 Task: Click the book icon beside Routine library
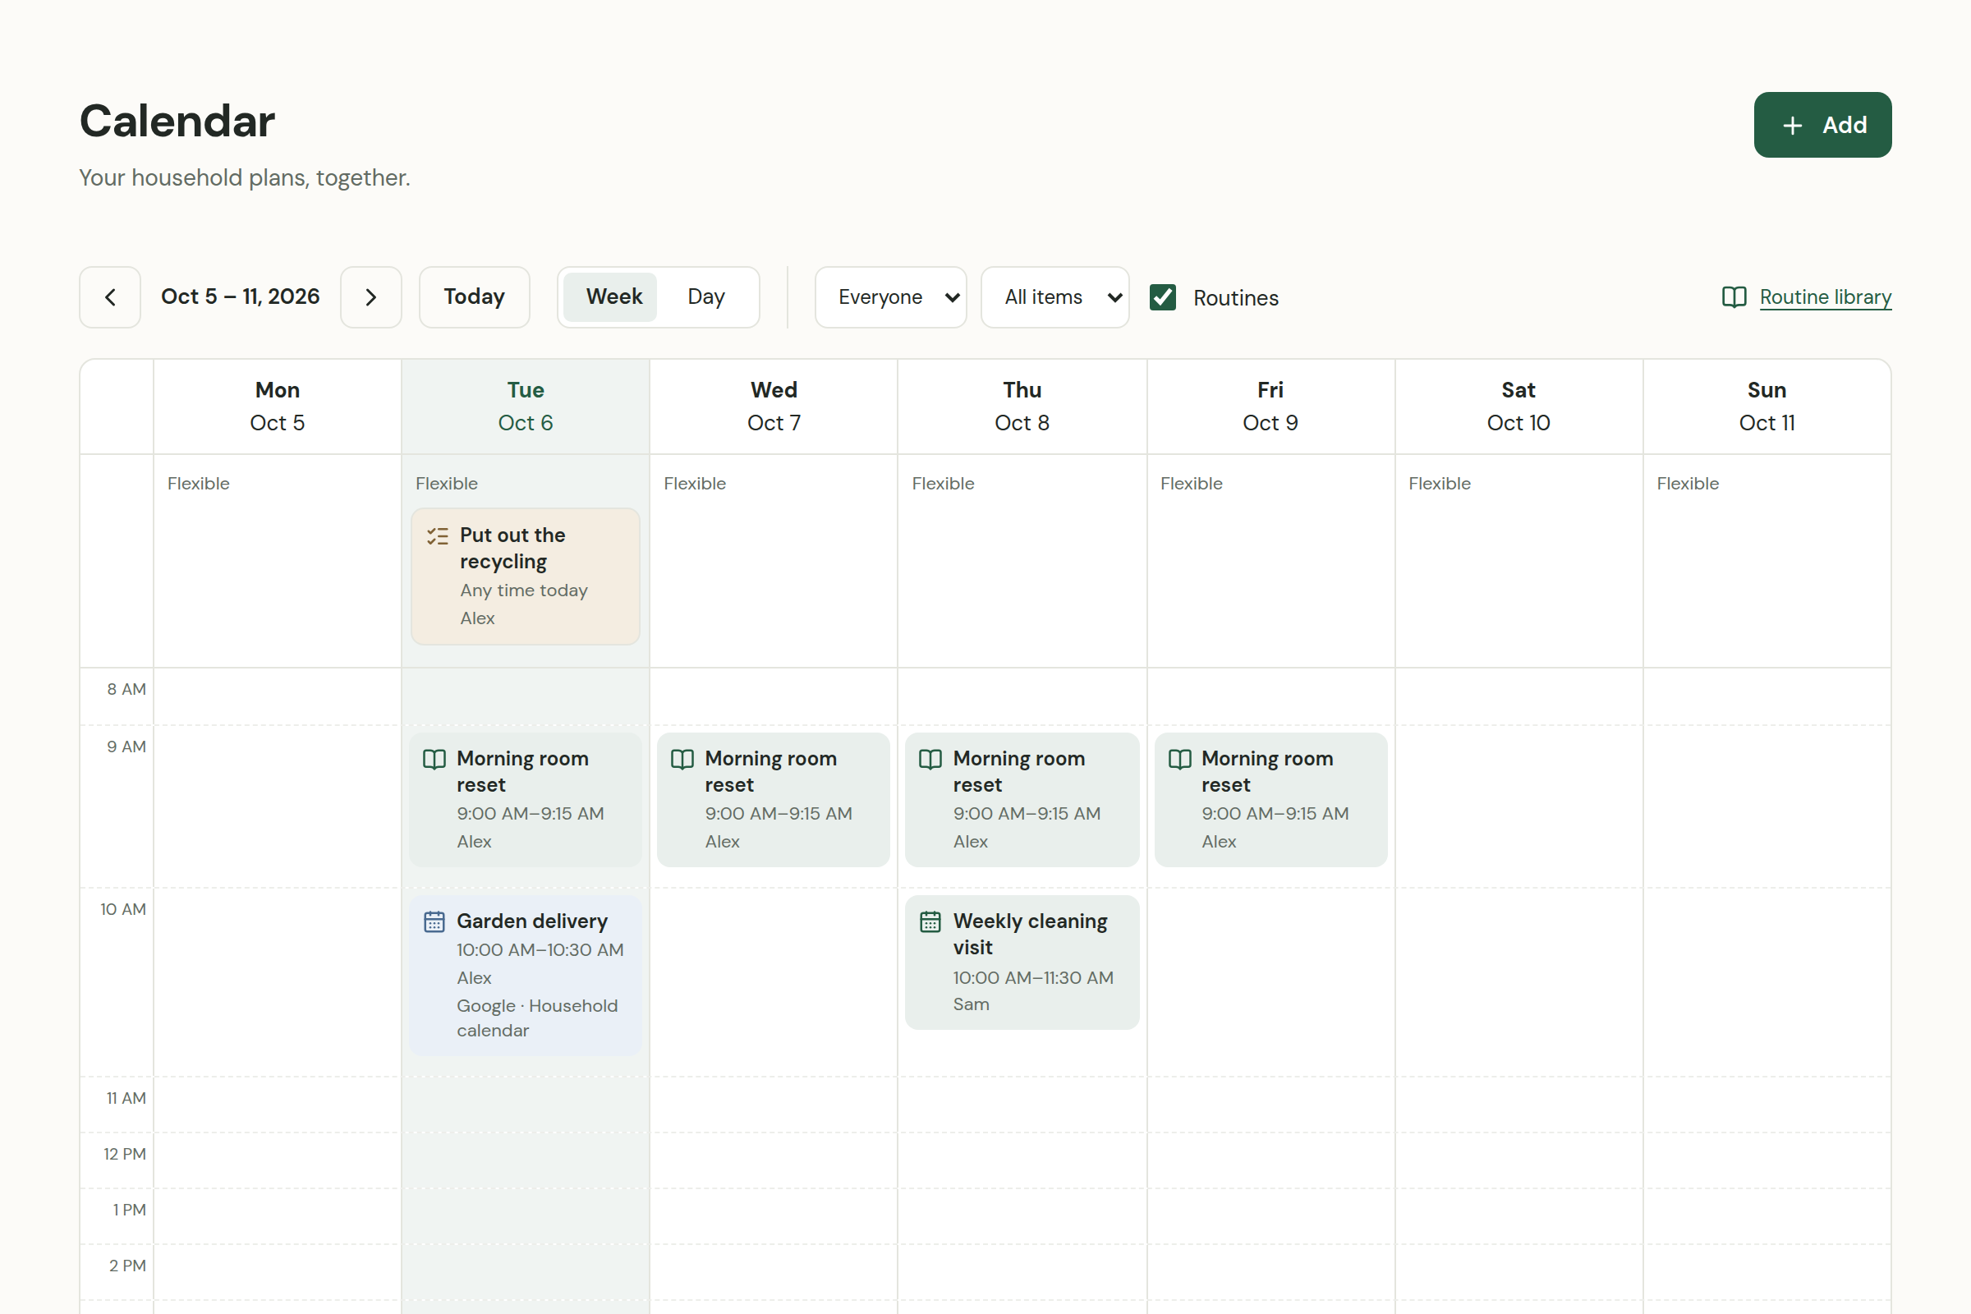1734,297
